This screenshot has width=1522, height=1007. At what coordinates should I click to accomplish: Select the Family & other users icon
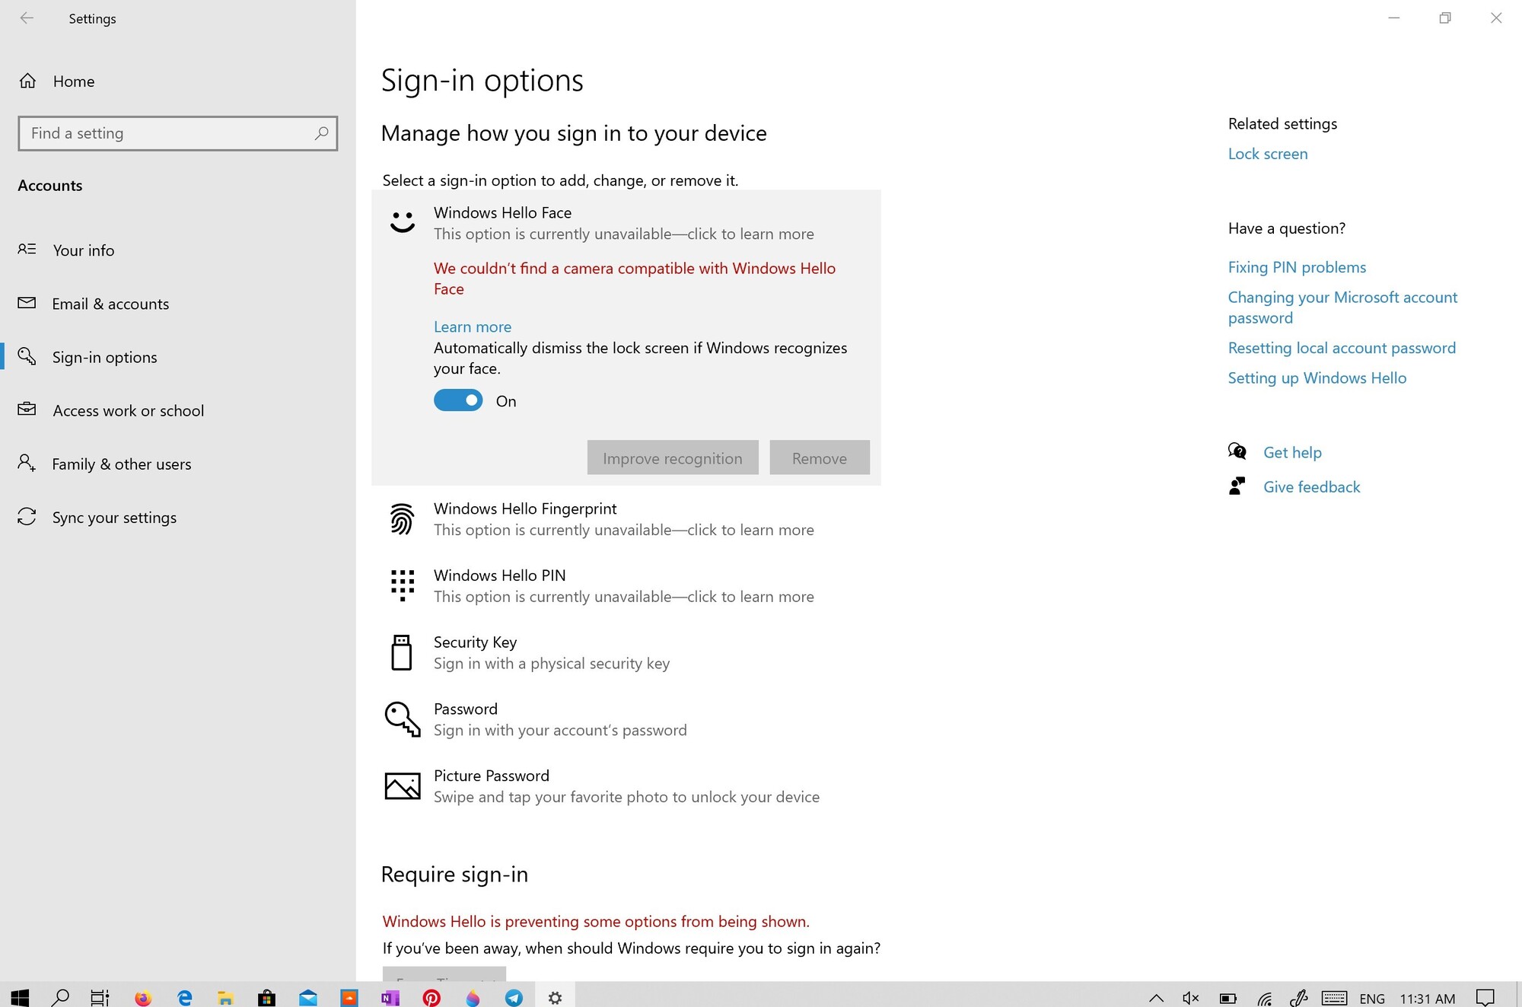tap(27, 464)
